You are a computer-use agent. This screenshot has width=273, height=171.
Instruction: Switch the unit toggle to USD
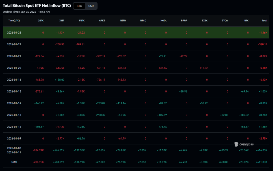91,6
